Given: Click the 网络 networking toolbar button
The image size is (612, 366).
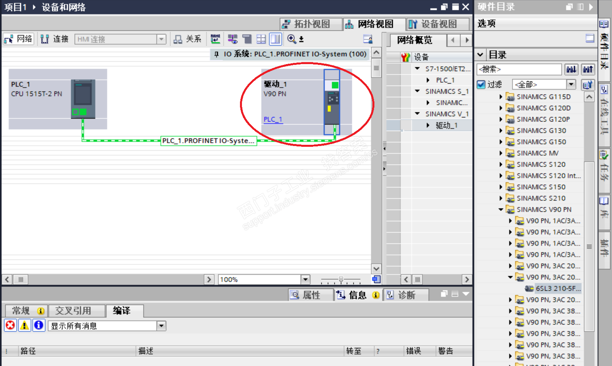Looking at the screenshot, I should tap(18, 39).
